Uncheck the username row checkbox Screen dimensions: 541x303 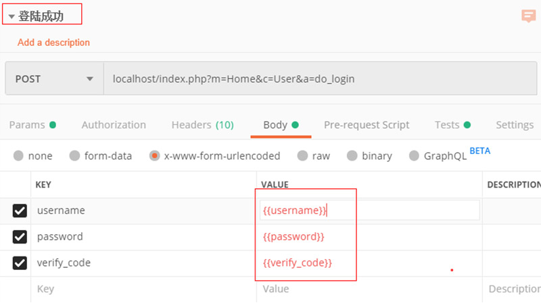[x=20, y=211]
